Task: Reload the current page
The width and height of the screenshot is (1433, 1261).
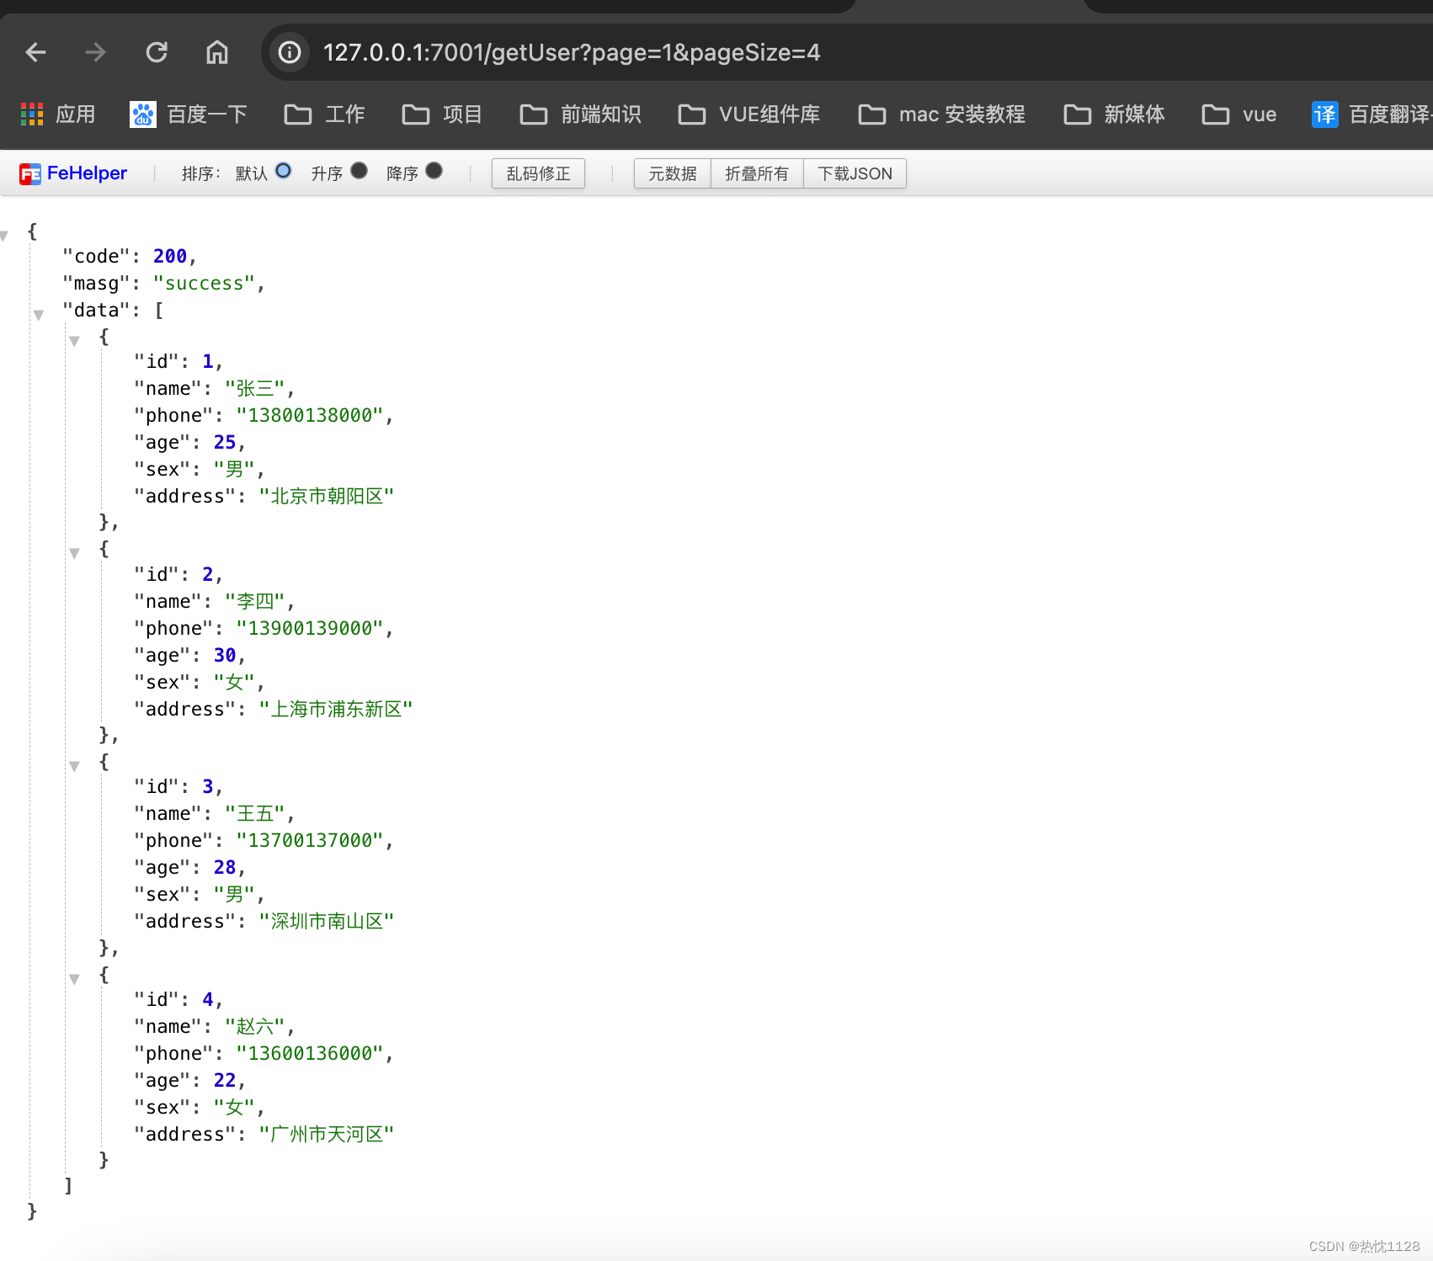Action: click(x=157, y=52)
